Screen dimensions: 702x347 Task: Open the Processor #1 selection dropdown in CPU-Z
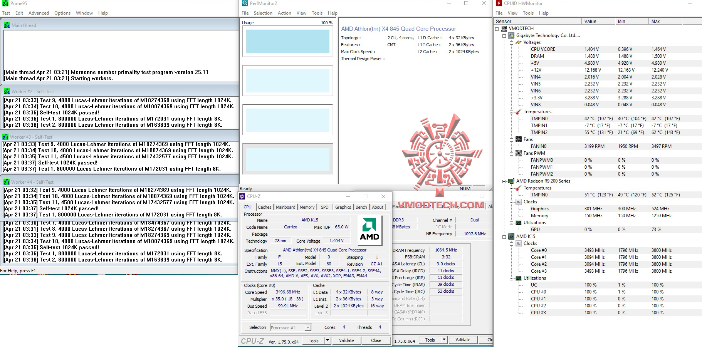pos(308,328)
